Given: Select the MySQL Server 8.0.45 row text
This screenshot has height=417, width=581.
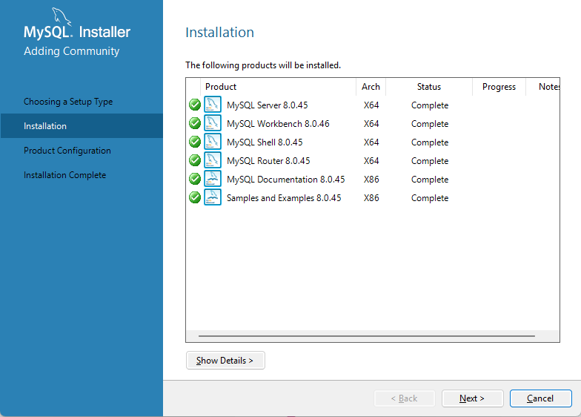Looking at the screenshot, I should coord(267,105).
